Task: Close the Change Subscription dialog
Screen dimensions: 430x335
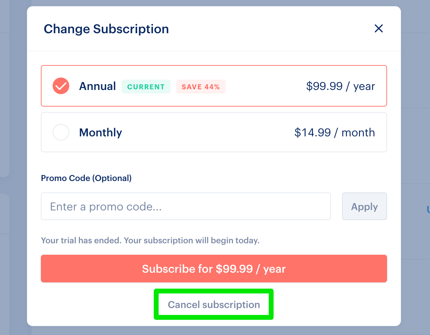Action: point(379,29)
